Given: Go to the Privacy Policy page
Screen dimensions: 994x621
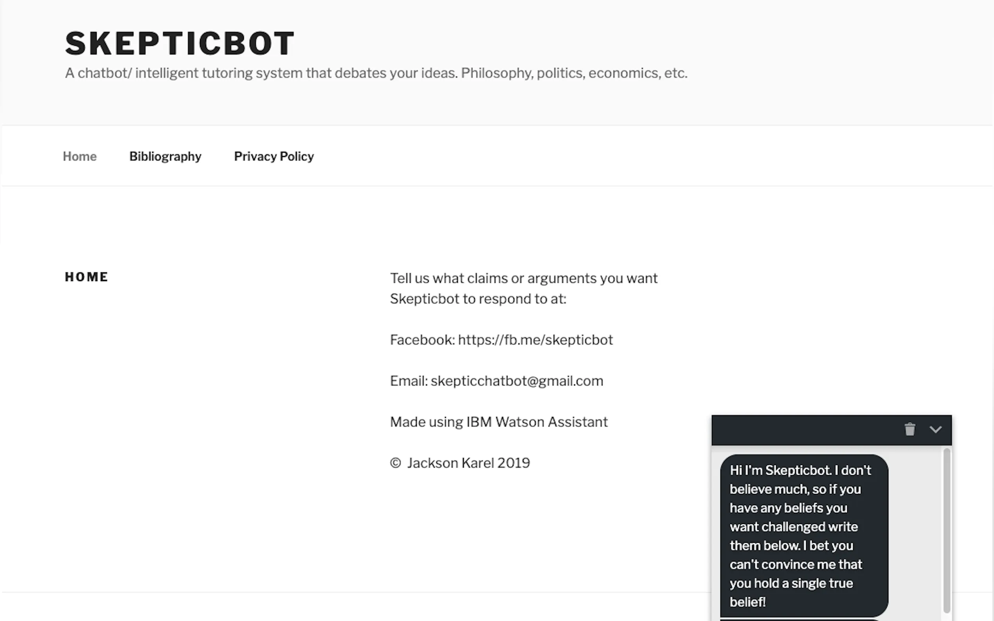Looking at the screenshot, I should click(x=274, y=156).
